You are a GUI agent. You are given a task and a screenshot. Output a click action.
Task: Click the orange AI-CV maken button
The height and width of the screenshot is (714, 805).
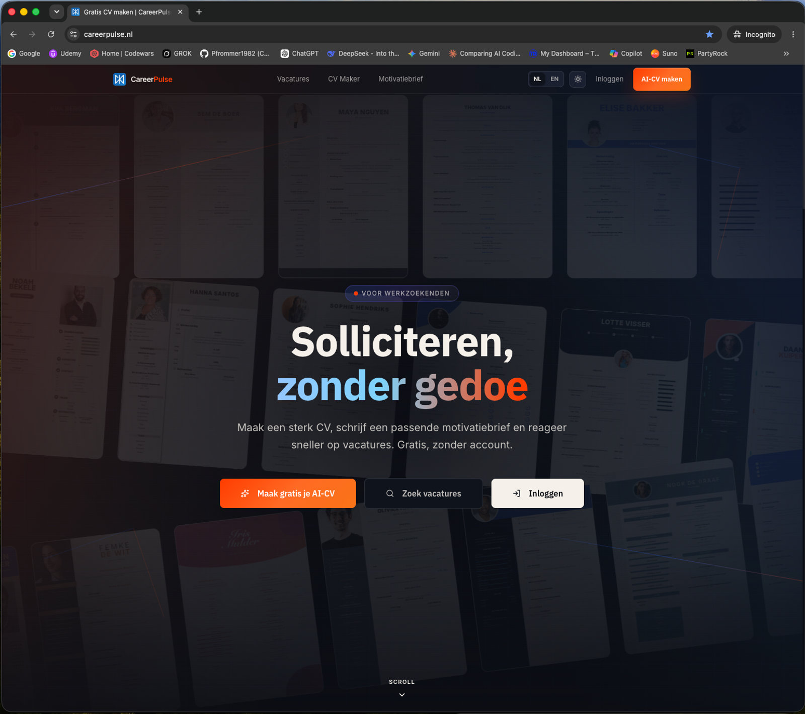point(662,79)
